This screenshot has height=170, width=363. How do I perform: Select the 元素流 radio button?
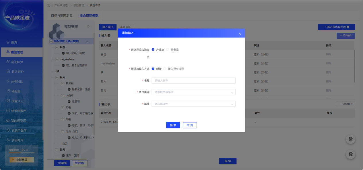168,50
